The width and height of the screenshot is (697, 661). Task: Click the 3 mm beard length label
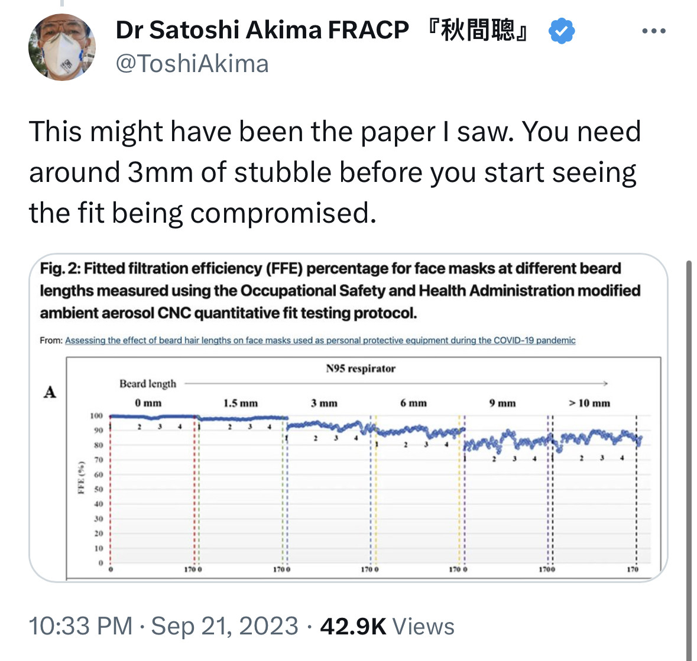pos(324,403)
